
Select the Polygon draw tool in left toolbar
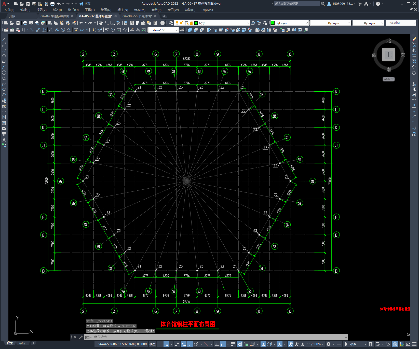pyautogui.click(x=4, y=56)
